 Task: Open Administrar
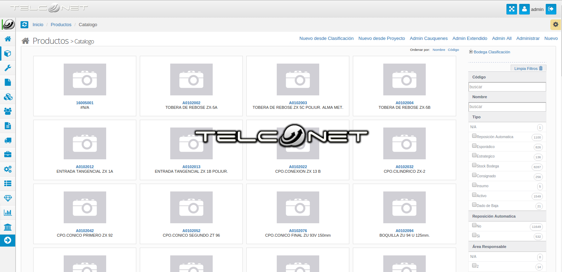pyautogui.click(x=528, y=39)
